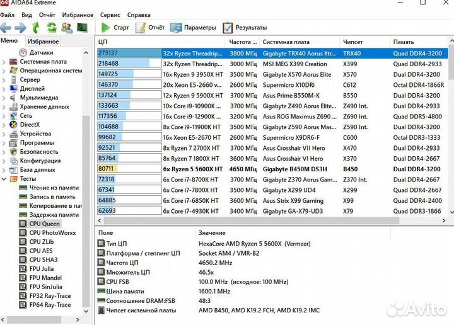Start the benchmark with Старт

115,28
